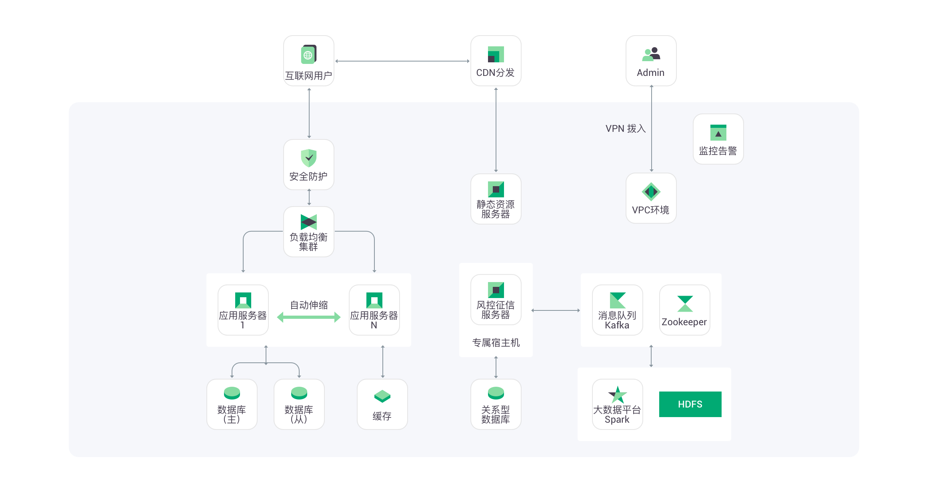The width and height of the screenshot is (928, 493).
Task: Click the 互联网用户 label text
Action: (x=309, y=76)
